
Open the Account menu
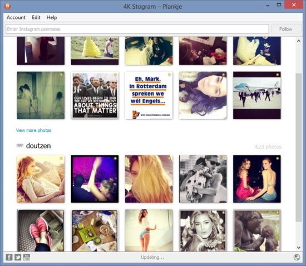click(16, 17)
